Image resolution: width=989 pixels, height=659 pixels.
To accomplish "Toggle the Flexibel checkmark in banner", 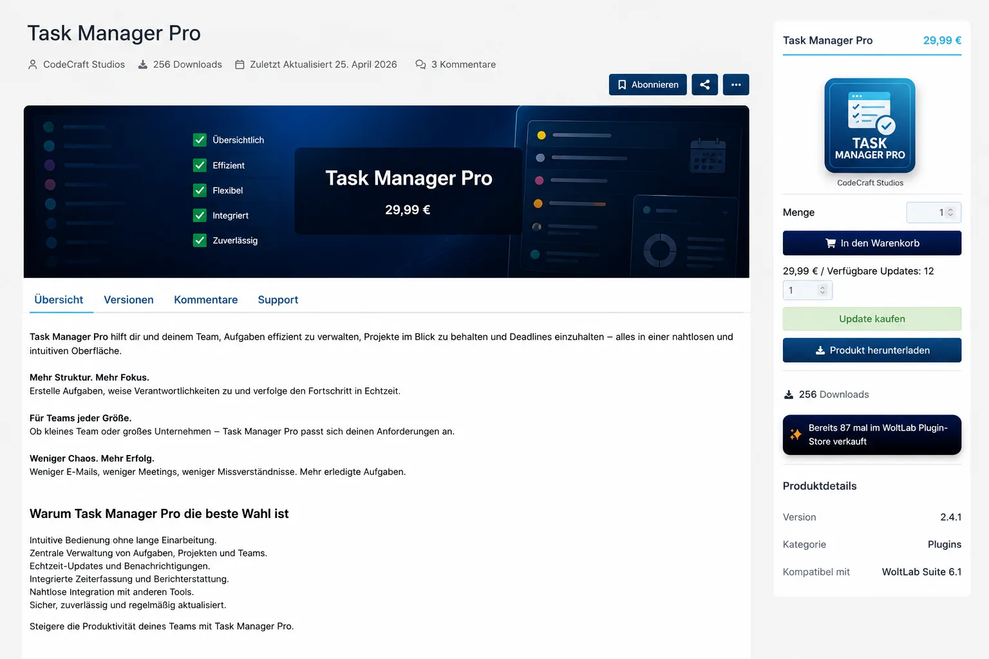I will (200, 190).
